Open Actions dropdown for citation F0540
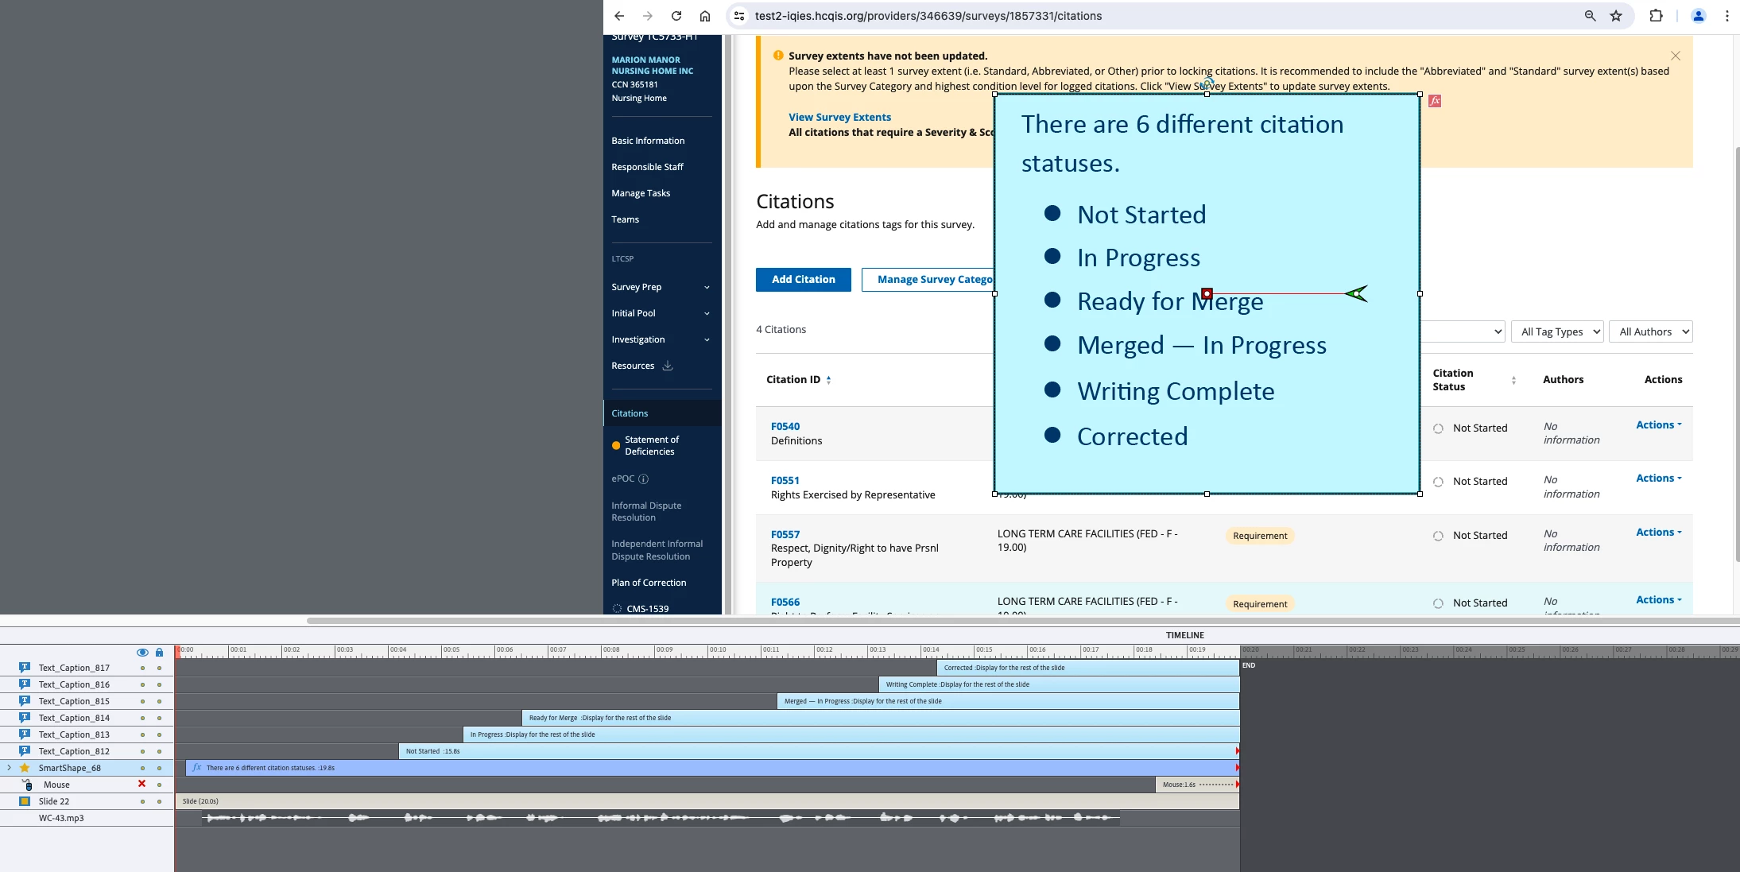The image size is (1740, 872). tap(1658, 425)
